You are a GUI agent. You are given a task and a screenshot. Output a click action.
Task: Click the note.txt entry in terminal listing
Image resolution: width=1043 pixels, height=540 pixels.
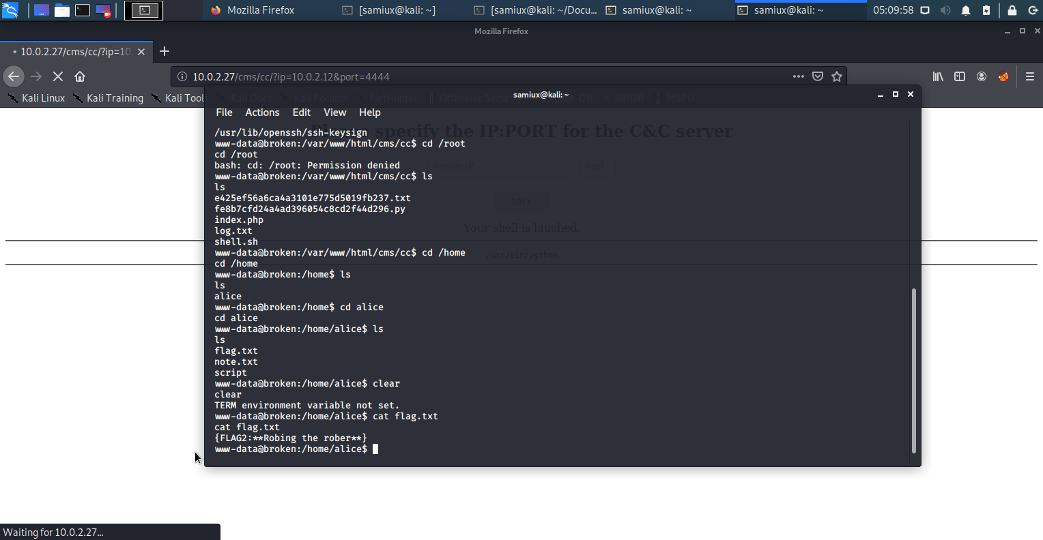pyautogui.click(x=236, y=362)
